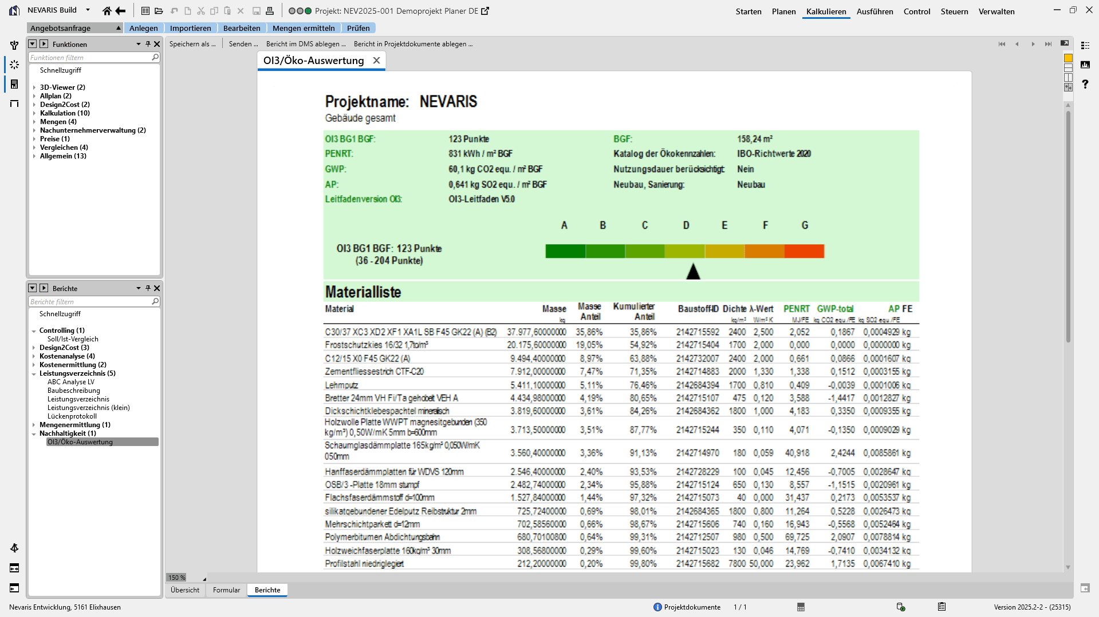This screenshot has height=617, width=1099.
Task: Expand the Kalkulation (10) tree node
Action: tap(34, 113)
